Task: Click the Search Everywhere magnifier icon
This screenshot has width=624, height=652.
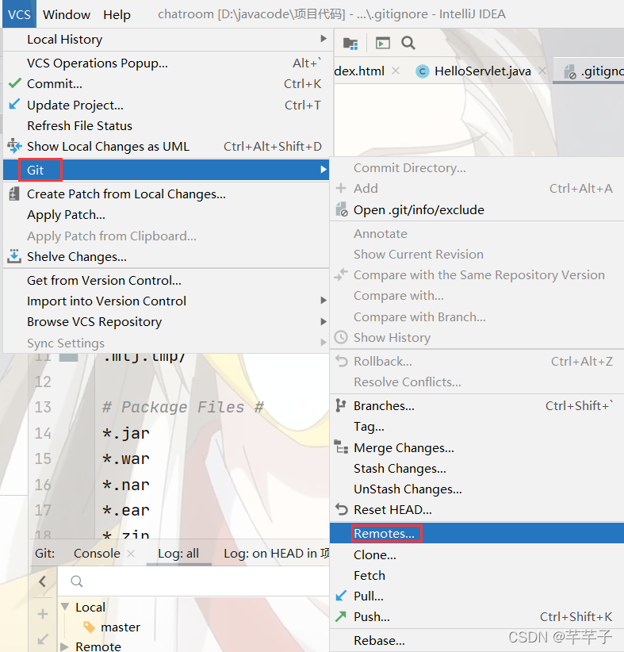Action: pyautogui.click(x=408, y=43)
